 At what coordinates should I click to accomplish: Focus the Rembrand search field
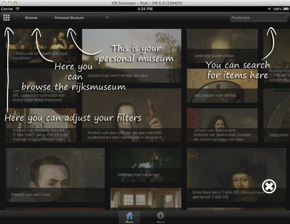(x=259, y=18)
